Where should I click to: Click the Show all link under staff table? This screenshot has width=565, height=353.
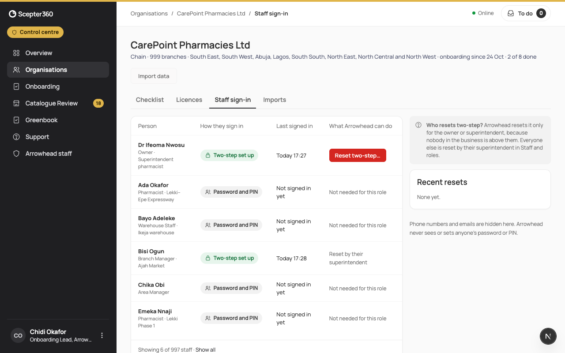(x=205, y=349)
